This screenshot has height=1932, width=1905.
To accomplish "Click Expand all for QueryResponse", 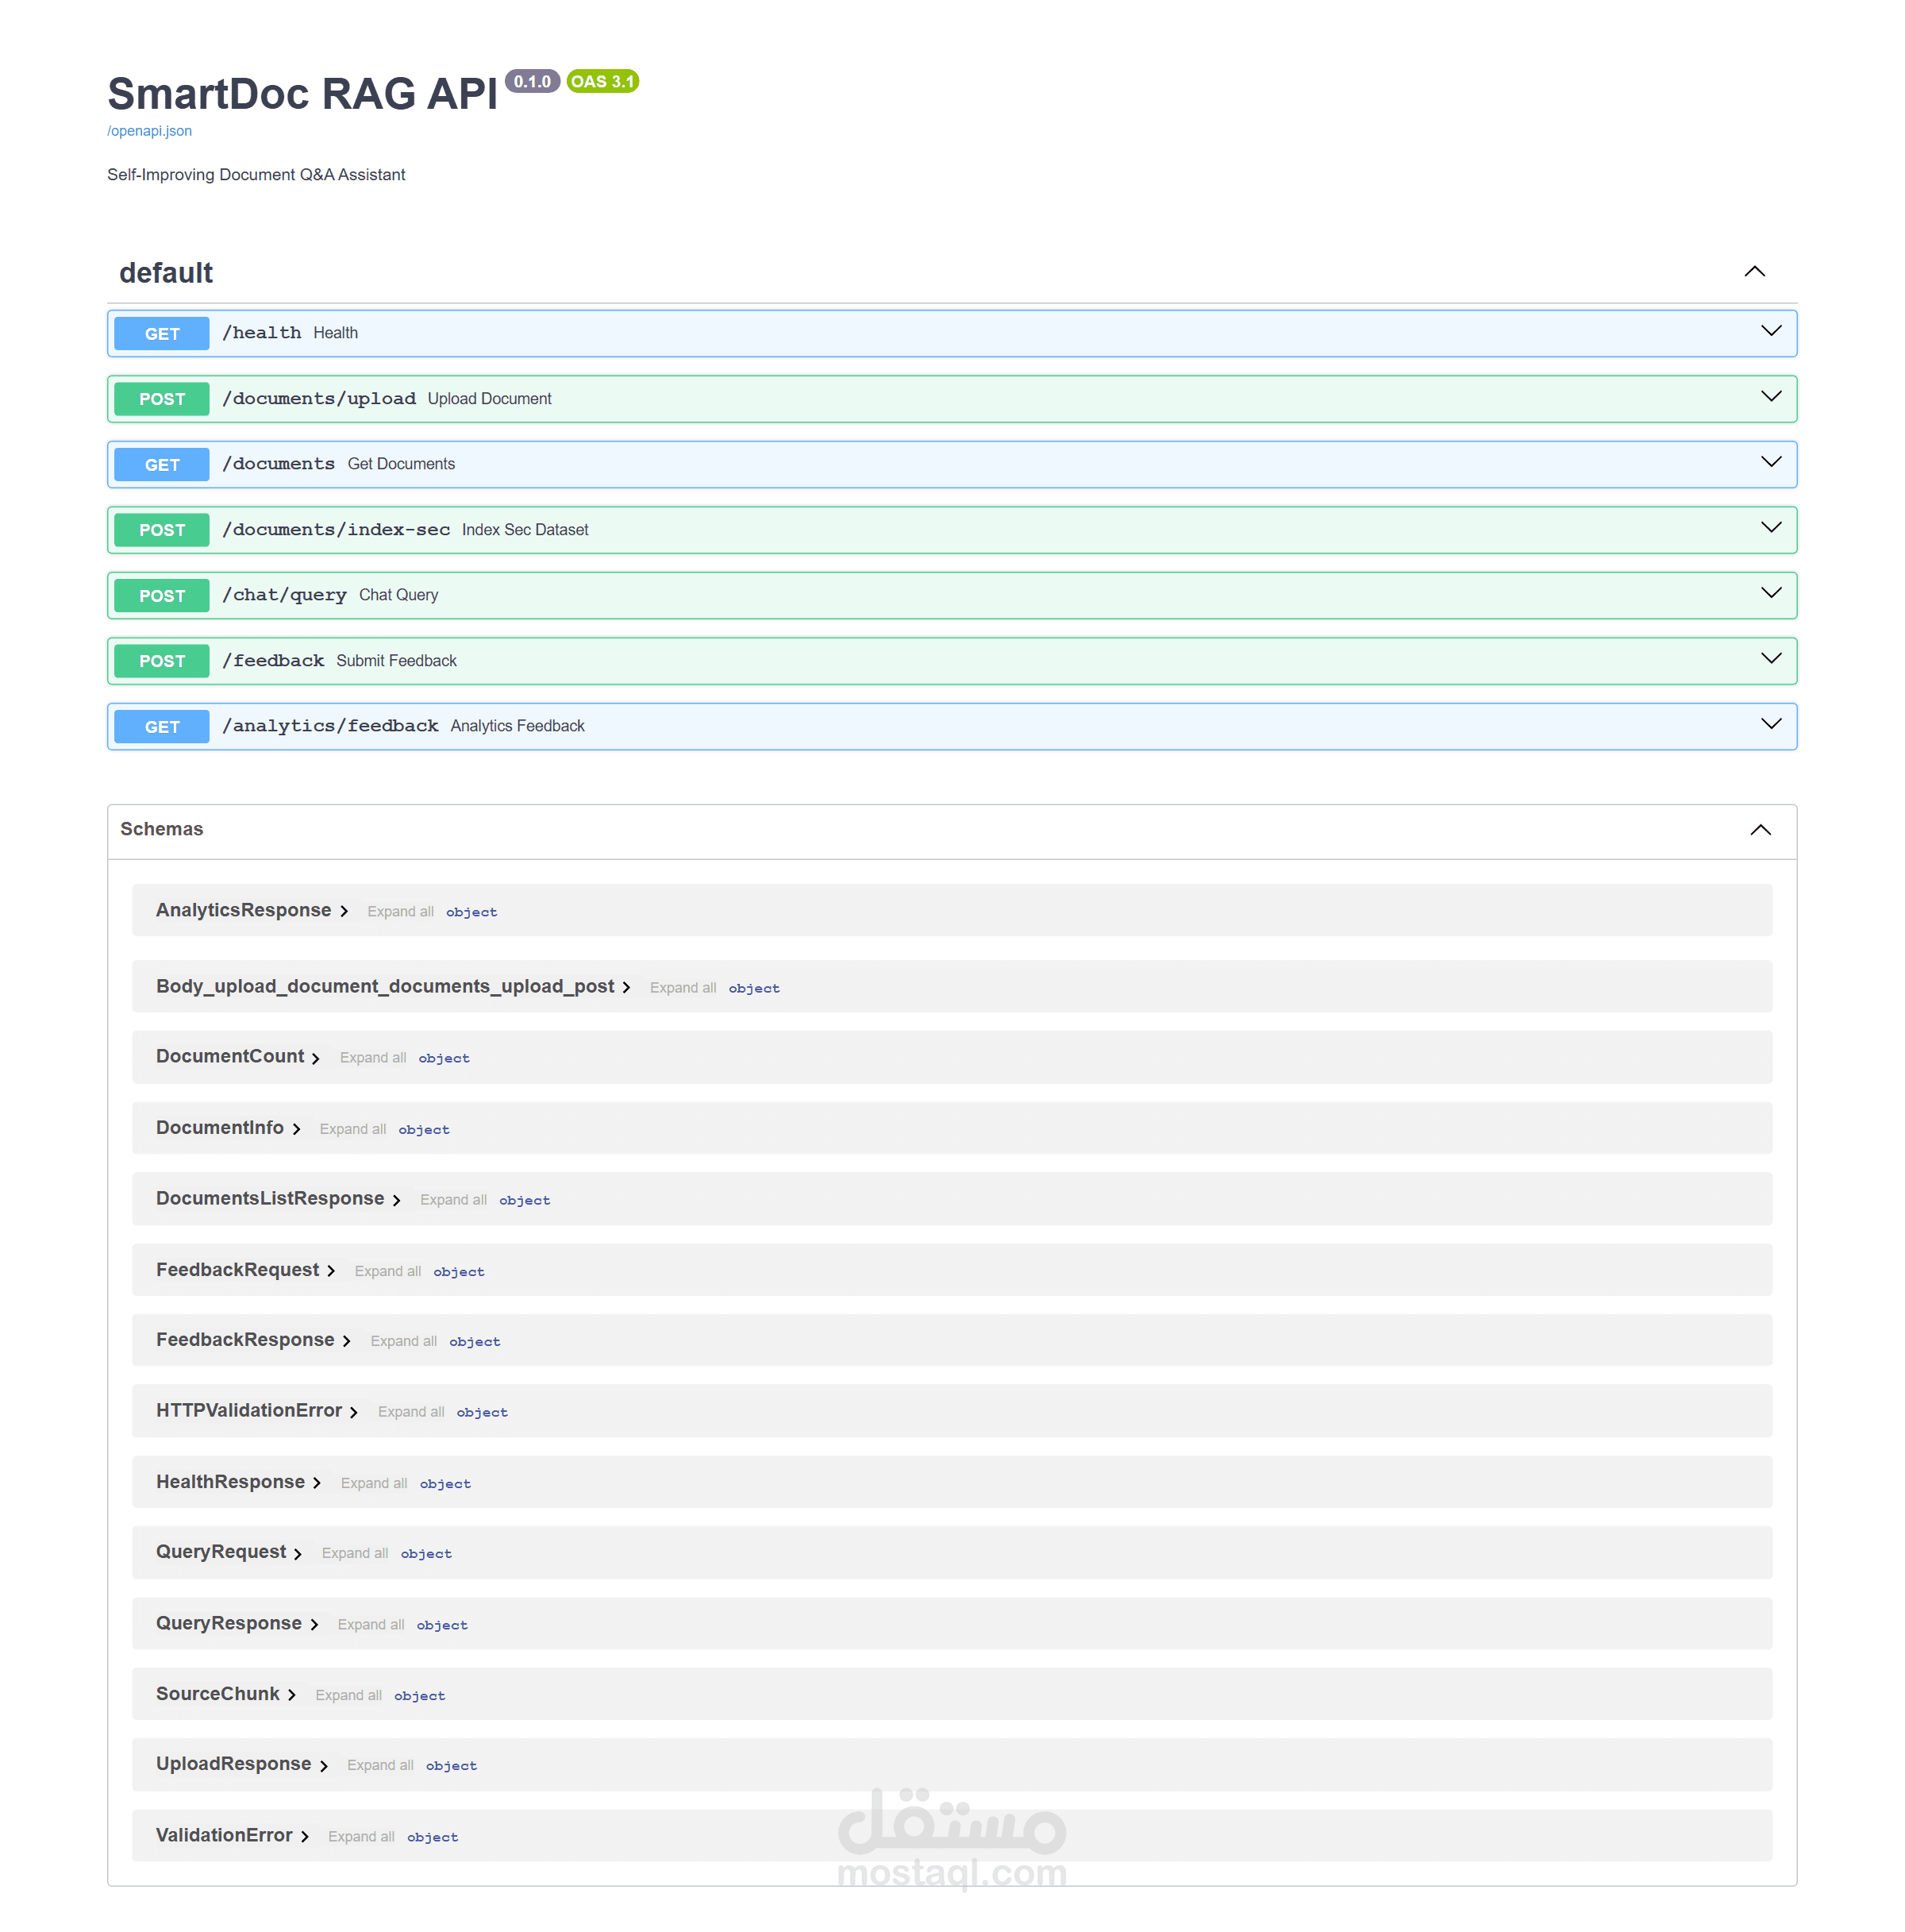I will tap(371, 1624).
